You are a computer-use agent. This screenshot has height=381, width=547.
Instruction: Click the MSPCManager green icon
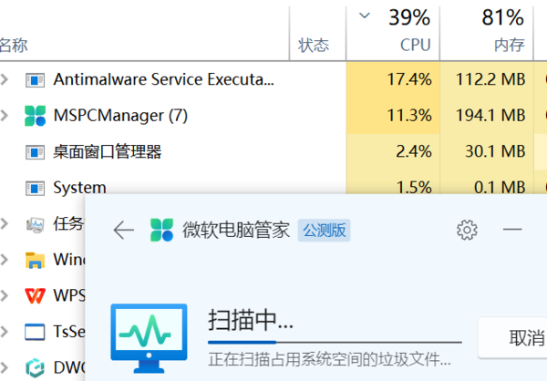click(36, 116)
